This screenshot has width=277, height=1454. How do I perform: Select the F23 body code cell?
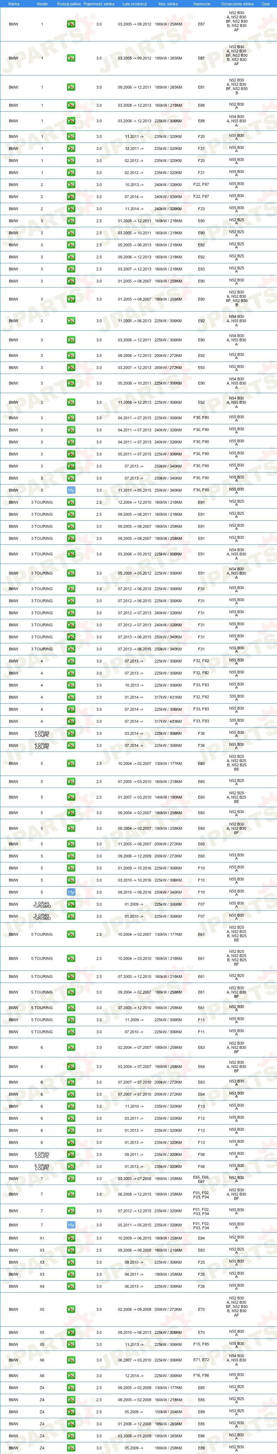202,209
